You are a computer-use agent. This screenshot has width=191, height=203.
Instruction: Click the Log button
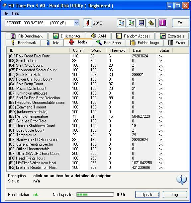[x=175, y=195]
